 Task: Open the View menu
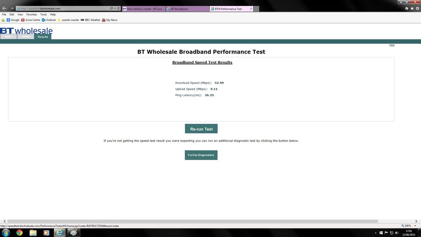pos(20,14)
